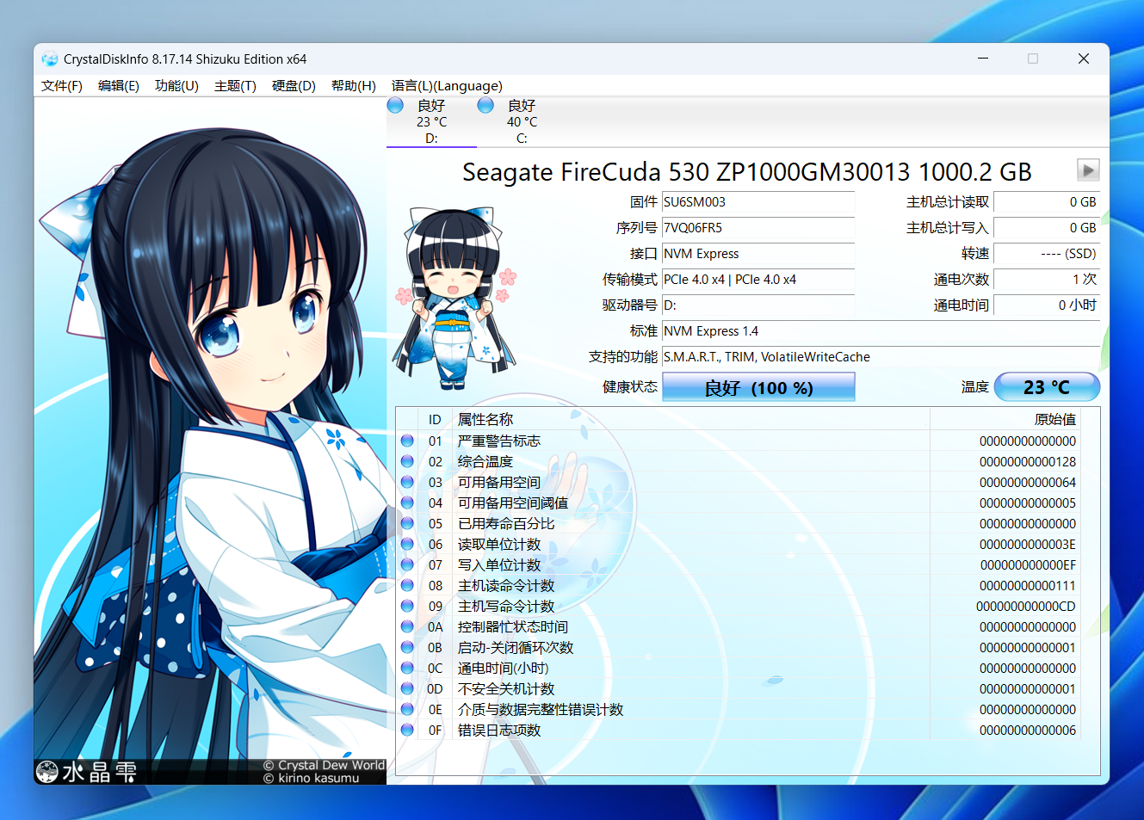Click the status dot for attribute 0C

click(407, 668)
